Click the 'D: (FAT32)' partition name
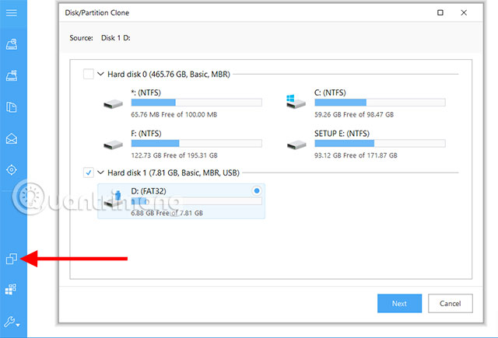This screenshot has height=338, width=498. click(149, 191)
